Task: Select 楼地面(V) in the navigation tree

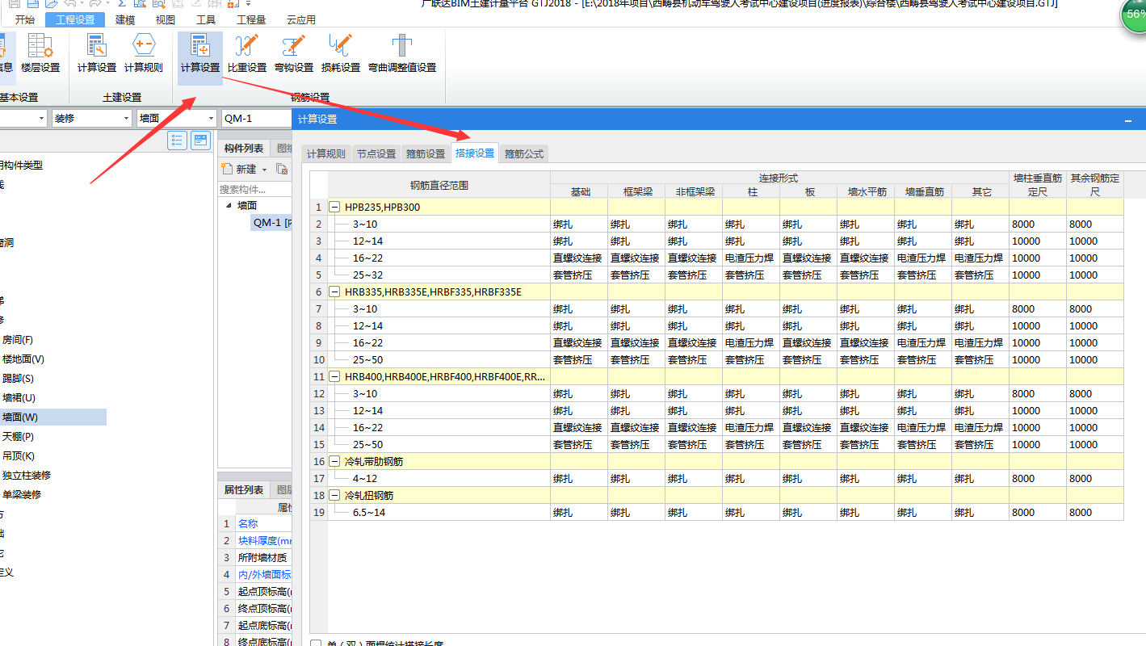Action: (x=23, y=359)
